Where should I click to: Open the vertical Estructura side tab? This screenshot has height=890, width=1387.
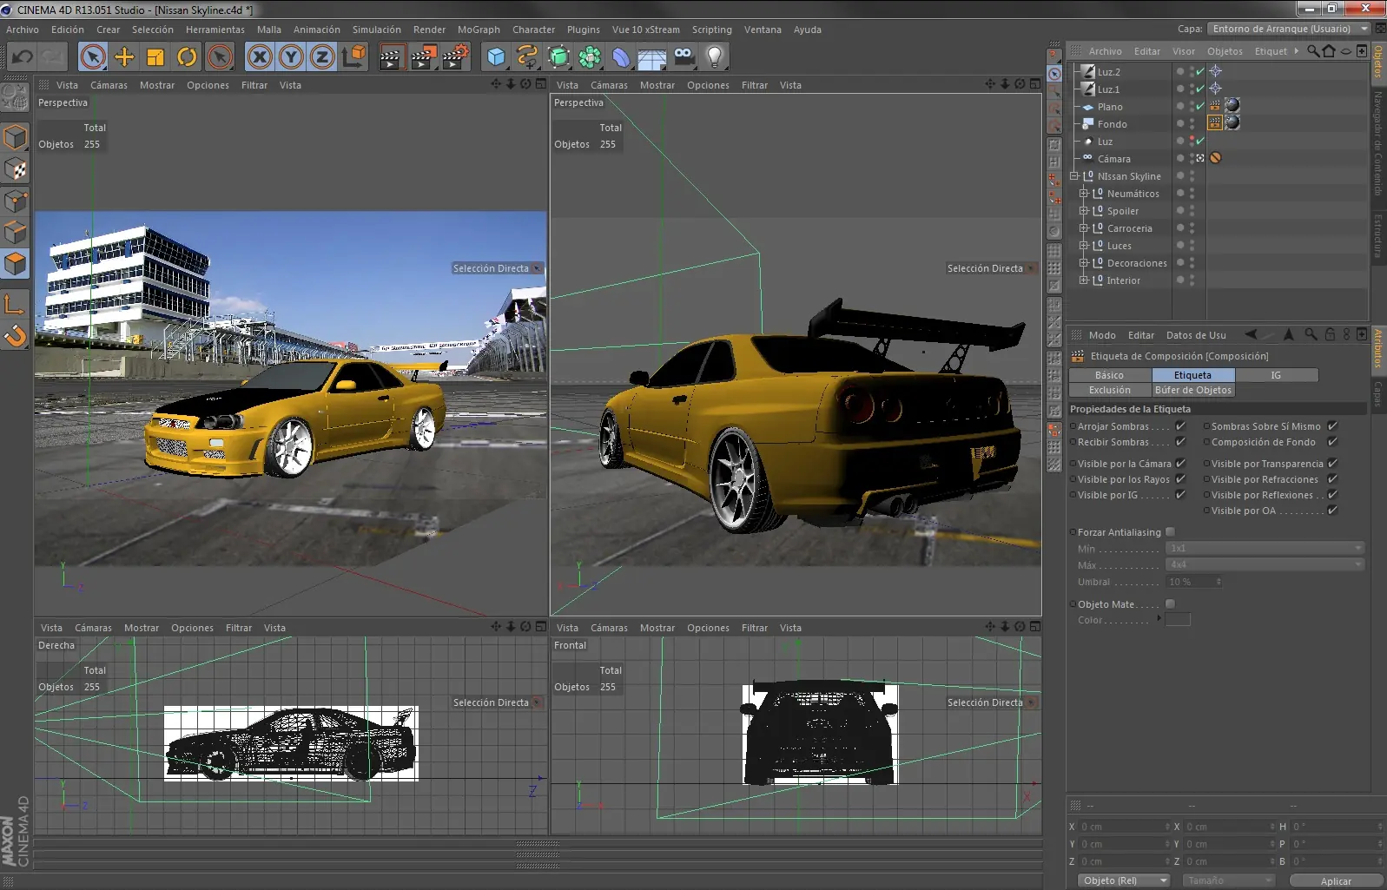(x=1377, y=234)
